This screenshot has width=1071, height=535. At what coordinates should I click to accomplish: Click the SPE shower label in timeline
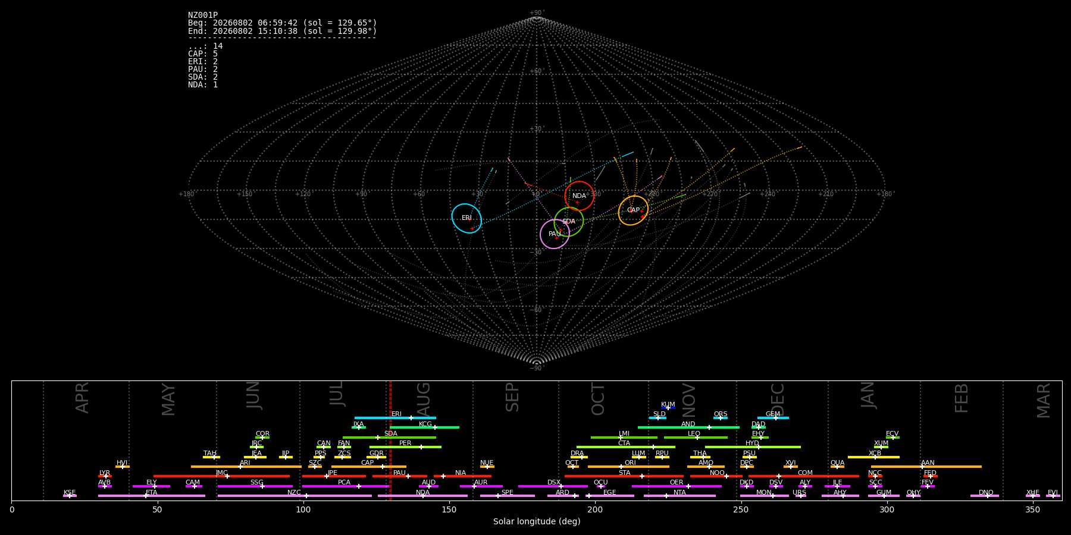point(508,493)
